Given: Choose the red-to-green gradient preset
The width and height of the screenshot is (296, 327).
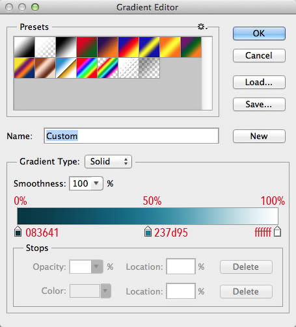Looking at the screenshot, I should [87, 47].
